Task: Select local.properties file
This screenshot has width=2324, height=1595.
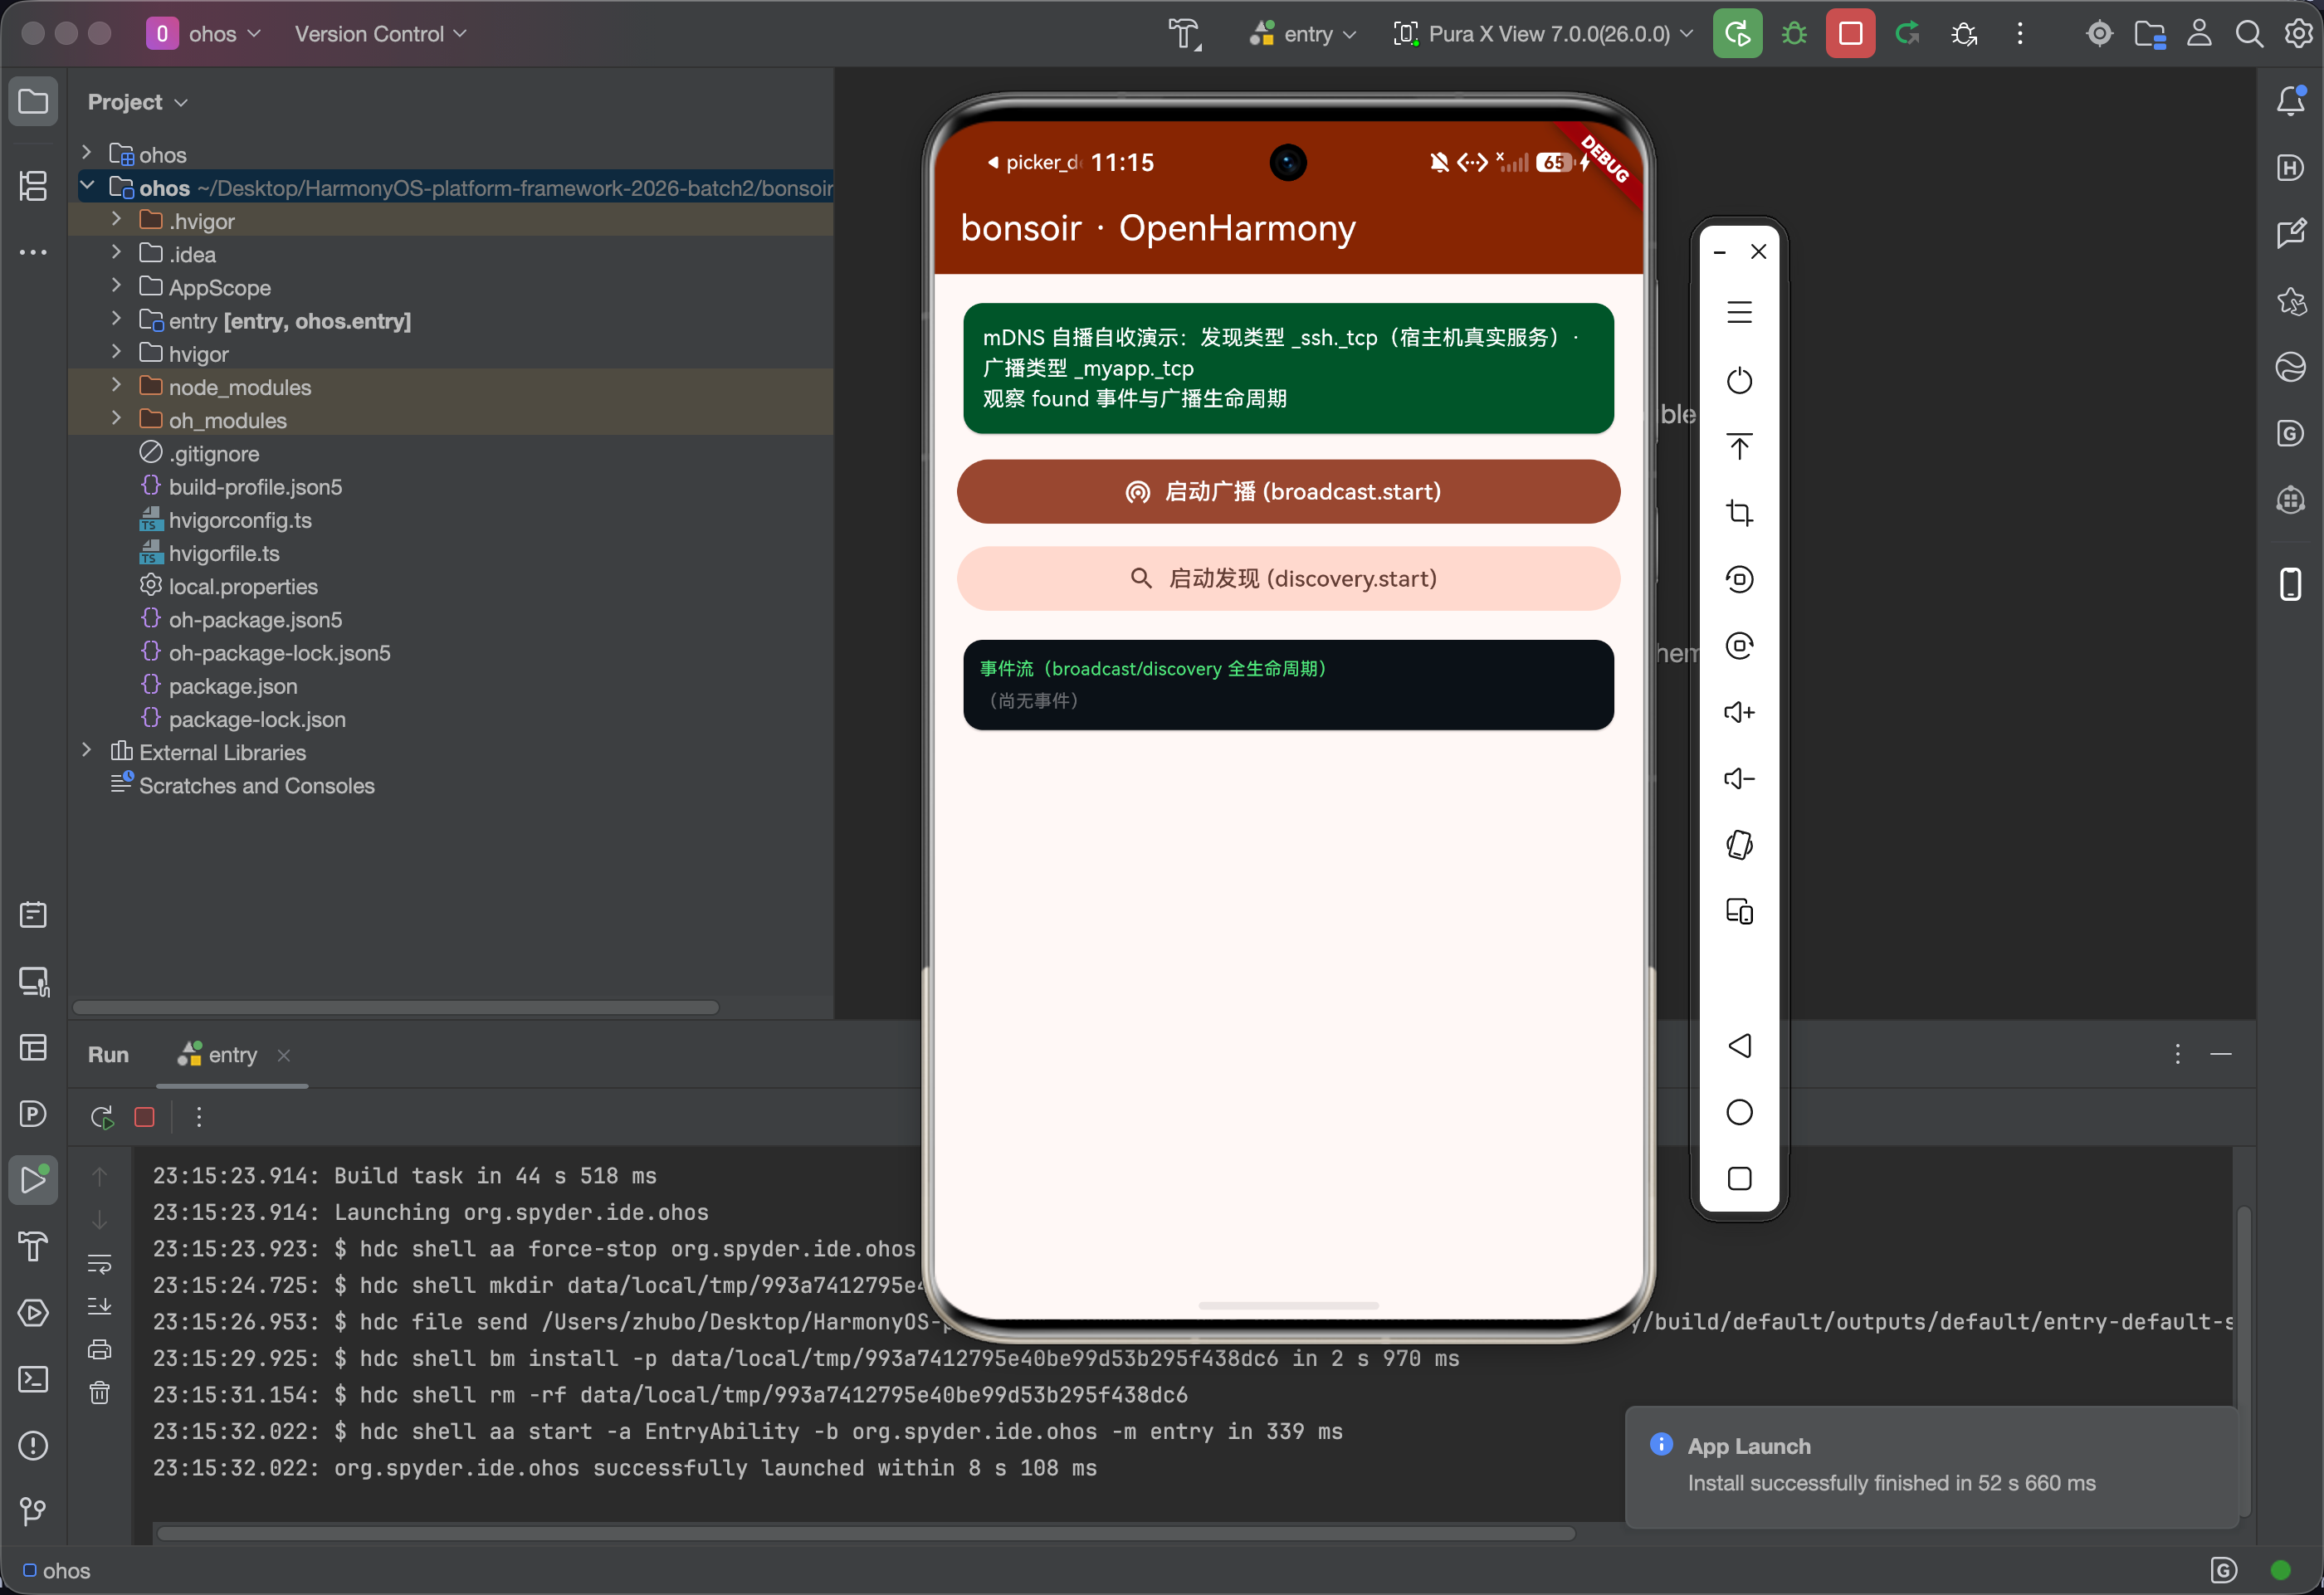Action: 243,586
